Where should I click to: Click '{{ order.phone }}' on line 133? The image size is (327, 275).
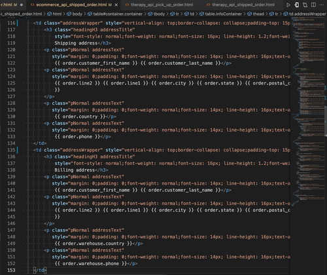77,137
